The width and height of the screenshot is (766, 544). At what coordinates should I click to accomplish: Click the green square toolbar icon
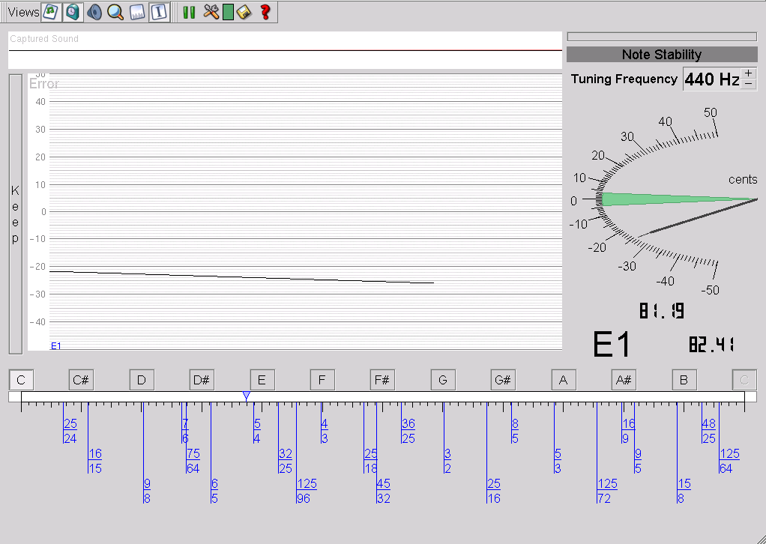click(x=228, y=12)
